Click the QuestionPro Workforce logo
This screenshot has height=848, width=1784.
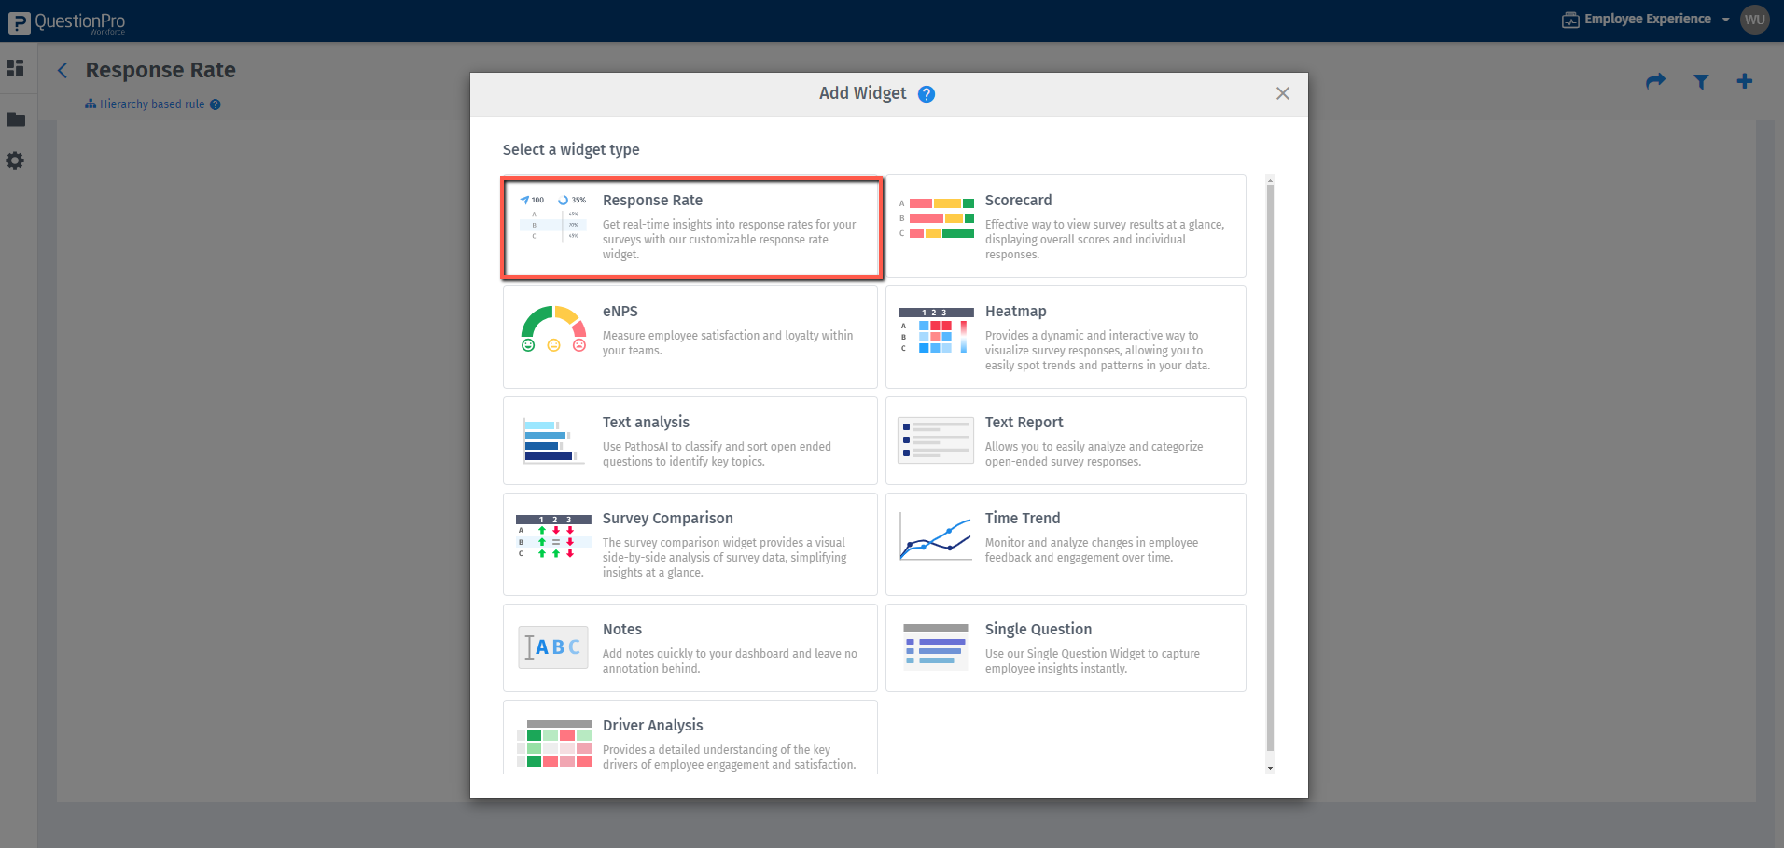click(x=66, y=21)
